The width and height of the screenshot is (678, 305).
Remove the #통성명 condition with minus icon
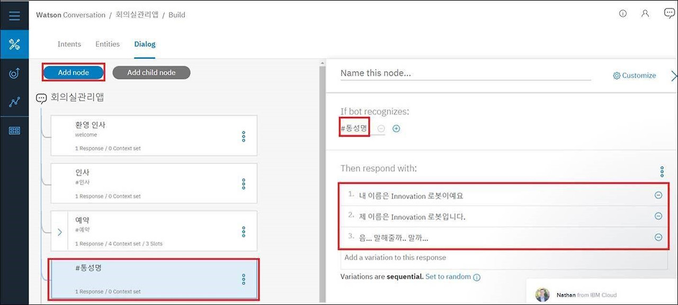(x=381, y=129)
